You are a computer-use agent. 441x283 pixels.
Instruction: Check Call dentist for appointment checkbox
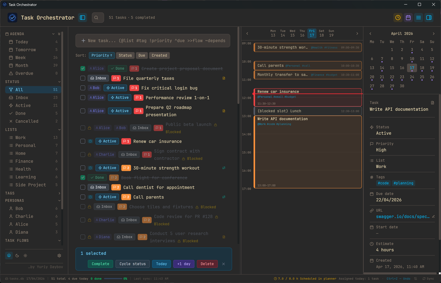pos(83,187)
